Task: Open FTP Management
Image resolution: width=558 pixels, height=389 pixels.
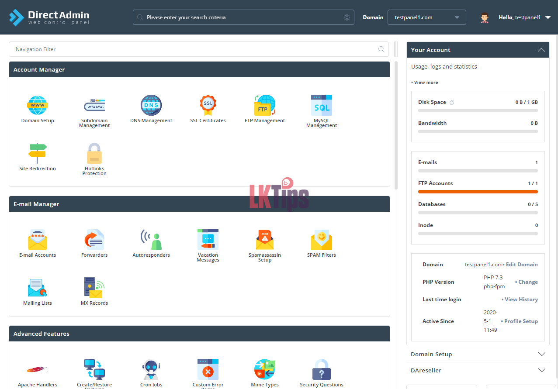Action: [x=265, y=106]
